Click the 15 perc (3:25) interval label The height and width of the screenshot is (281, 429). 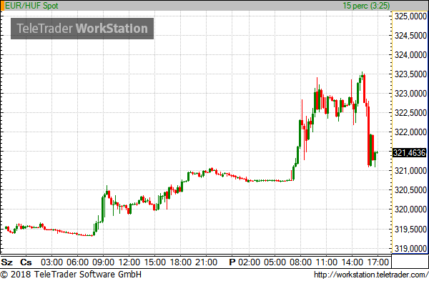coord(366,6)
